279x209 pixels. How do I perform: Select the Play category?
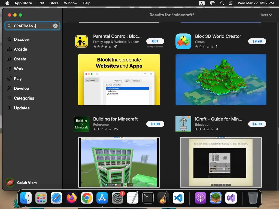(x=14, y=79)
